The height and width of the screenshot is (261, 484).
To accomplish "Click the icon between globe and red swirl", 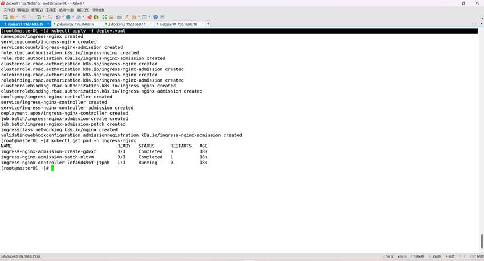I will [x=79, y=17].
